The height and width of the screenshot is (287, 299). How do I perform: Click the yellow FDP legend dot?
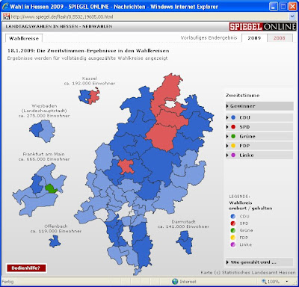233,238
